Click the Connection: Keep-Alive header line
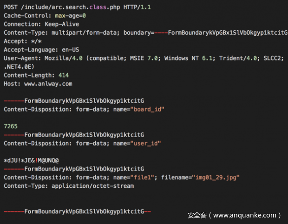 [x=41, y=24]
